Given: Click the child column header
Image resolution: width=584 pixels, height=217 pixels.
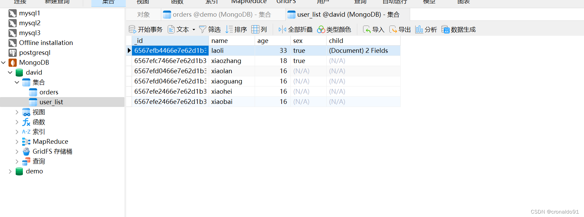Looking at the screenshot, I should click(363, 41).
